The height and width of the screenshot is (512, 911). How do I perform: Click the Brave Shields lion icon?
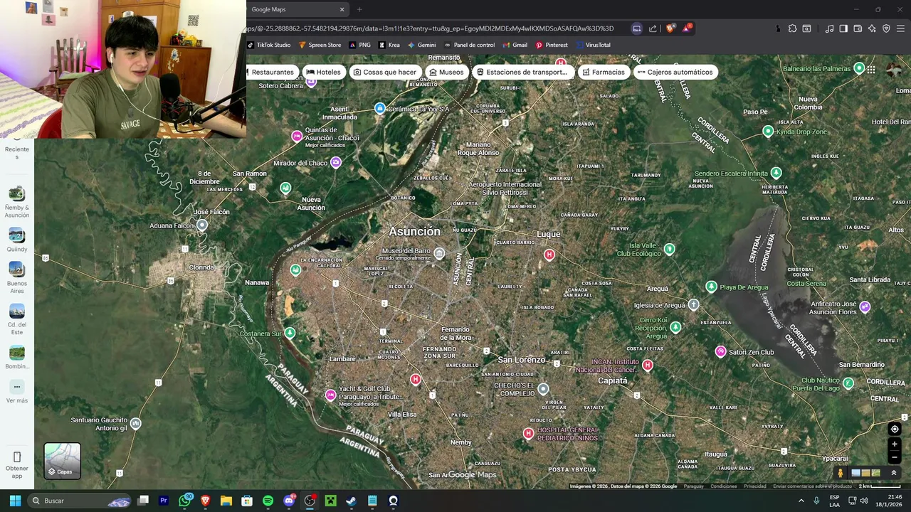point(670,28)
